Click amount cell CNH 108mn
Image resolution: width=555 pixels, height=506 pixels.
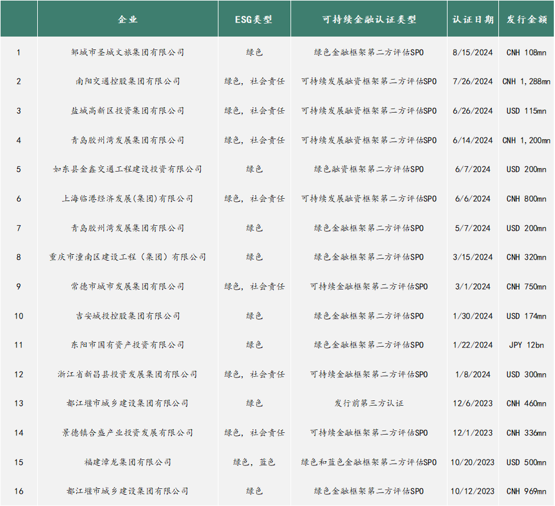tap(526, 52)
